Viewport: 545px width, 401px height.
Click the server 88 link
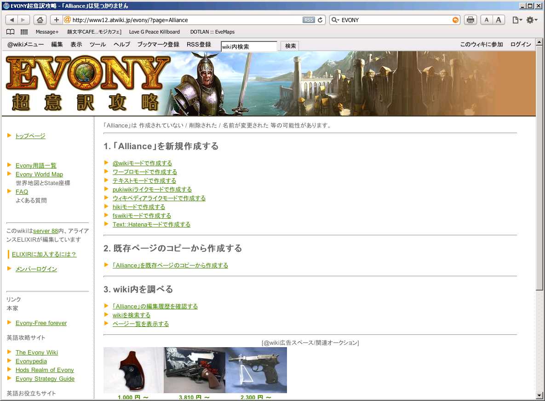point(46,231)
